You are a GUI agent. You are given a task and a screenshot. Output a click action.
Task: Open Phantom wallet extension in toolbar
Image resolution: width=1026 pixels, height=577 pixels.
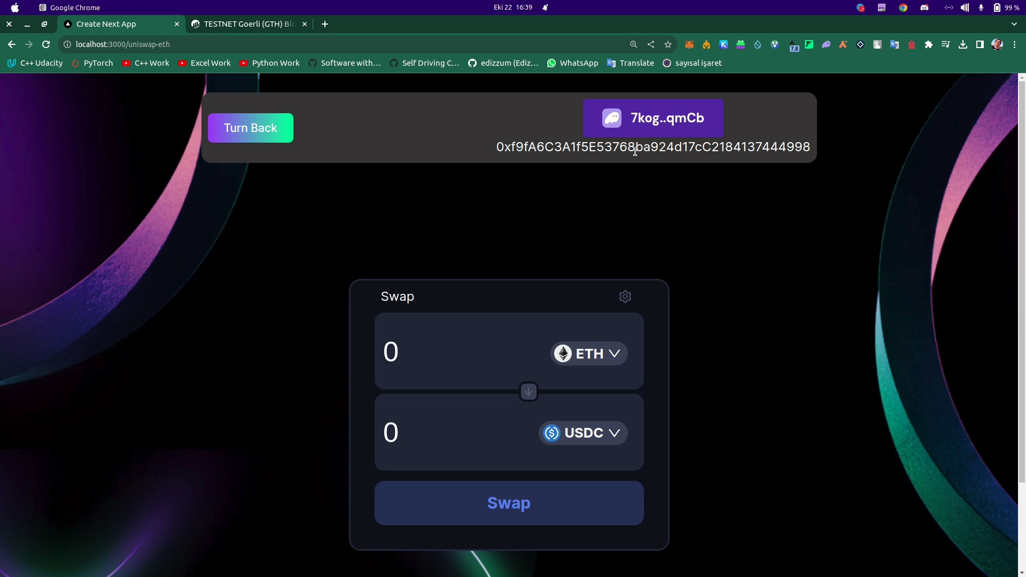[826, 45]
